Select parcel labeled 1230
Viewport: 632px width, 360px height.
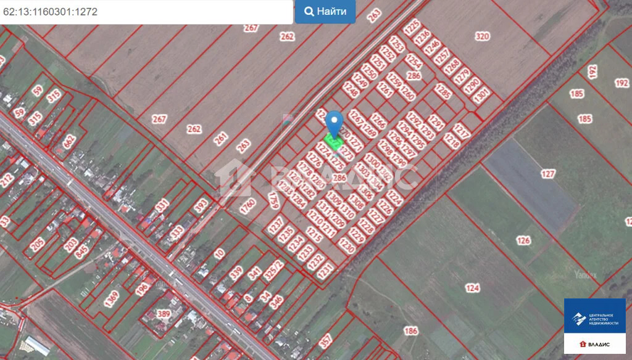[346, 246]
